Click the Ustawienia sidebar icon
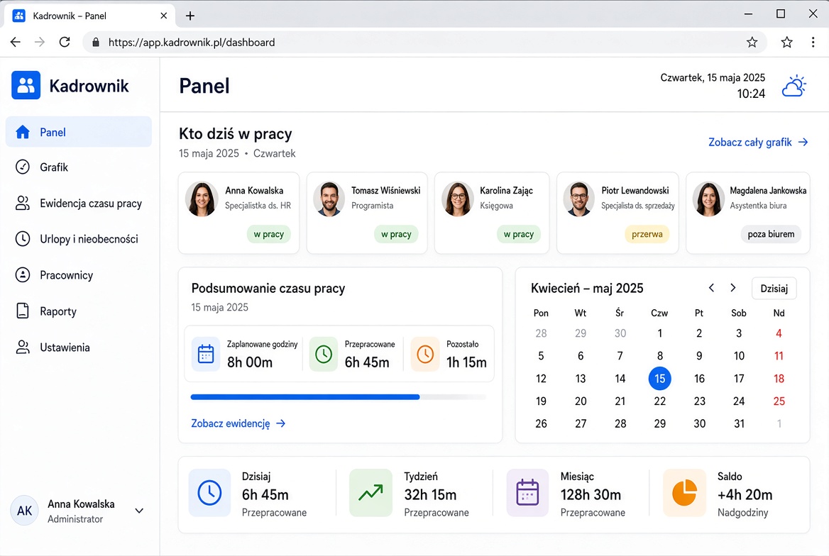Viewport: 829px width, 556px height. (x=23, y=347)
